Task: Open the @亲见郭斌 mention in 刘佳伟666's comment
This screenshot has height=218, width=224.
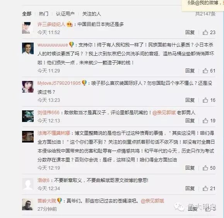Action: pyautogui.click(x=164, y=113)
